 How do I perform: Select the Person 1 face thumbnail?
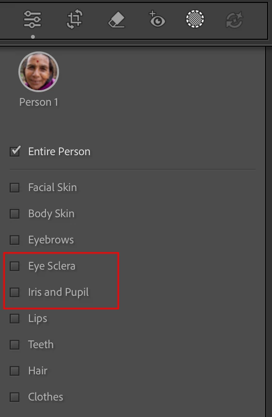[39, 72]
